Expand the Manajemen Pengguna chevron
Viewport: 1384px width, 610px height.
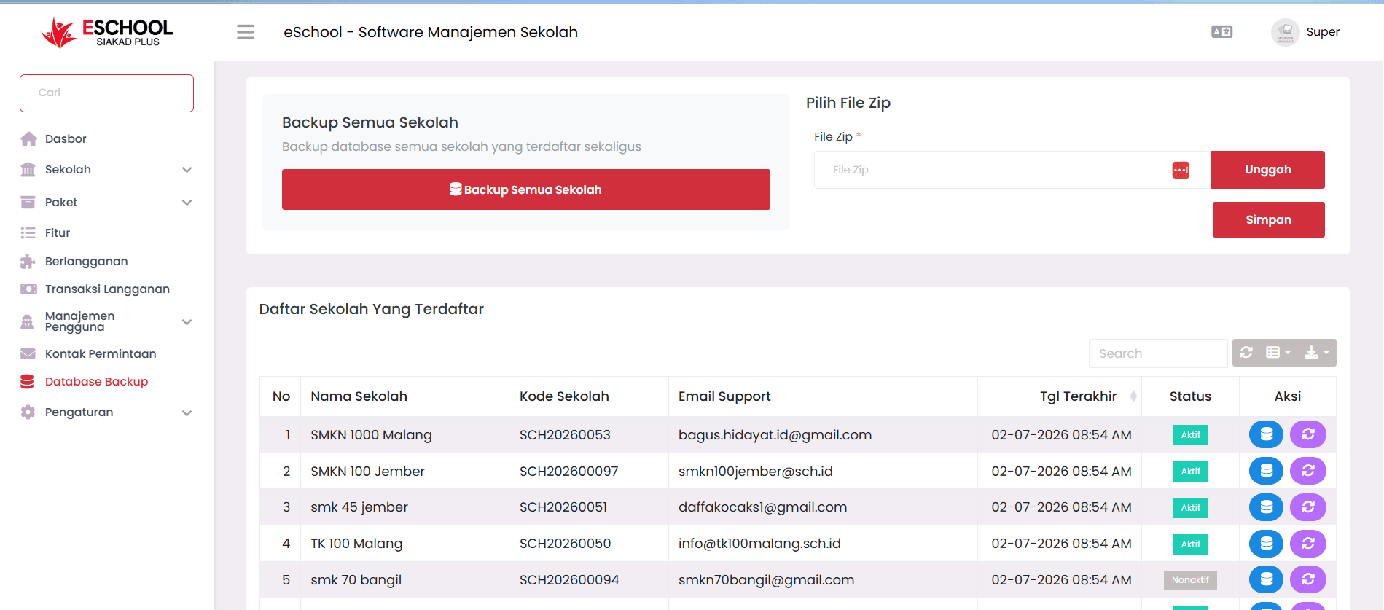click(187, 322)
